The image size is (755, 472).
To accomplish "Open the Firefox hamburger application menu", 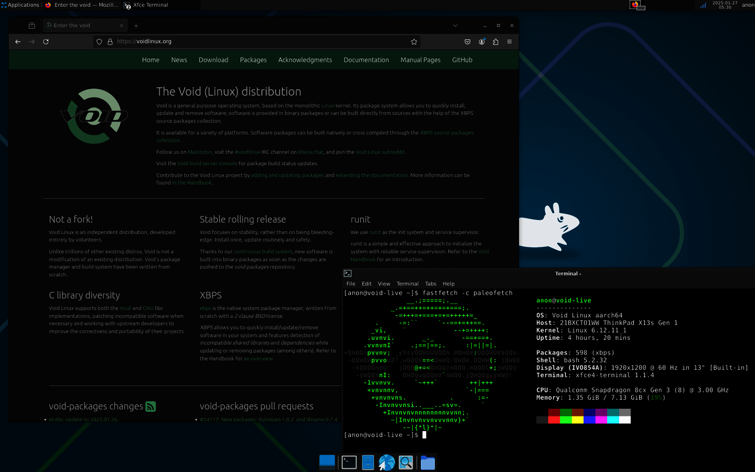I will 509,41.
